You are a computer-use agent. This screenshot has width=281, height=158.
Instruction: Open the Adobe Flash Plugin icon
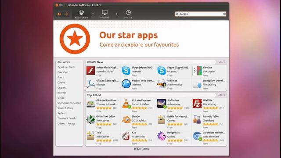pos(91,70)
